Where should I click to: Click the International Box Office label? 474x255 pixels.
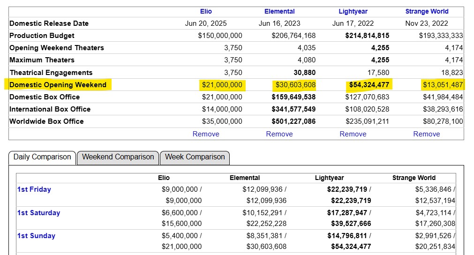50,109
